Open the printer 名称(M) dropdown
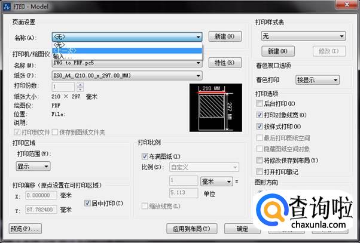 coord(127,63)
